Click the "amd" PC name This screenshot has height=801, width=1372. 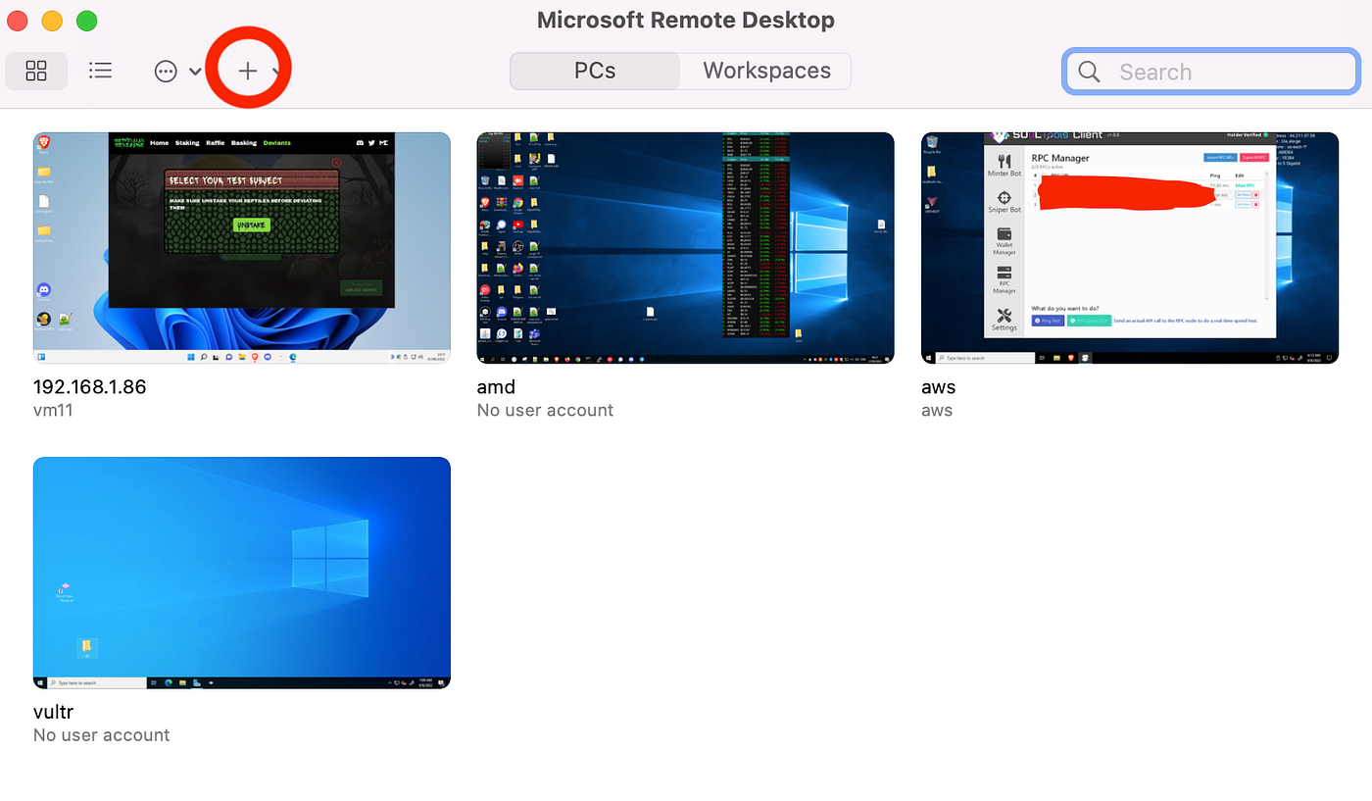(496, 387)
